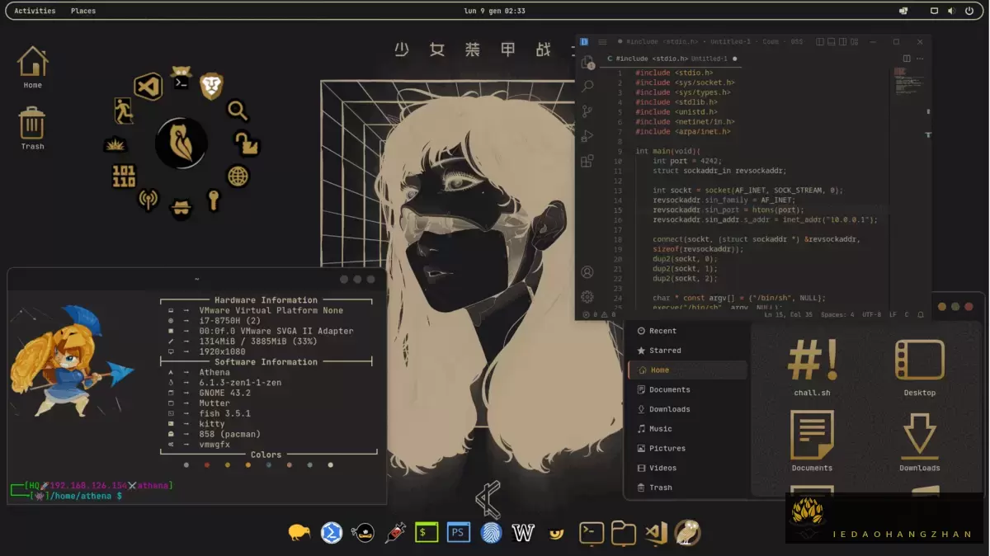Open wireless antenna icon in radial menu
Screen dimensions: 990x556
(148, 200)
